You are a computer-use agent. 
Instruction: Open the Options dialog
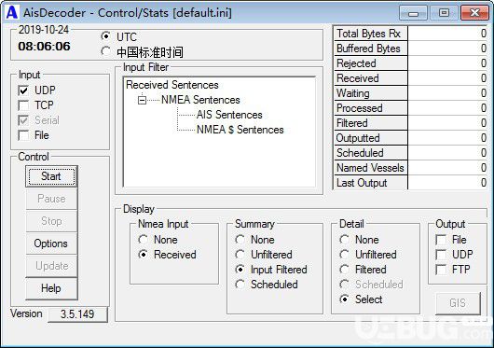[x=51, y=244]
